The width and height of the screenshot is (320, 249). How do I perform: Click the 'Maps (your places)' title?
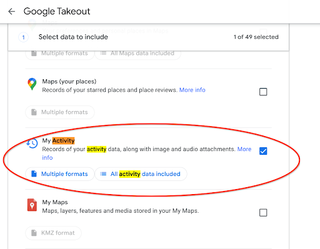69,81
